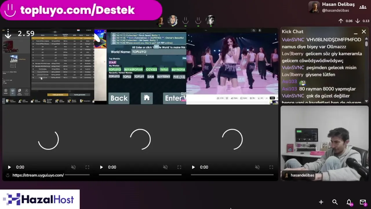Click the download arrow icon beside 2.59
The image size is (371, 209).
[8, 34]
